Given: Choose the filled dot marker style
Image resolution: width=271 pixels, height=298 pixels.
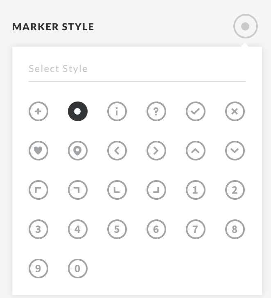Looking at the screenshot, I should click(x=78, y=111).
